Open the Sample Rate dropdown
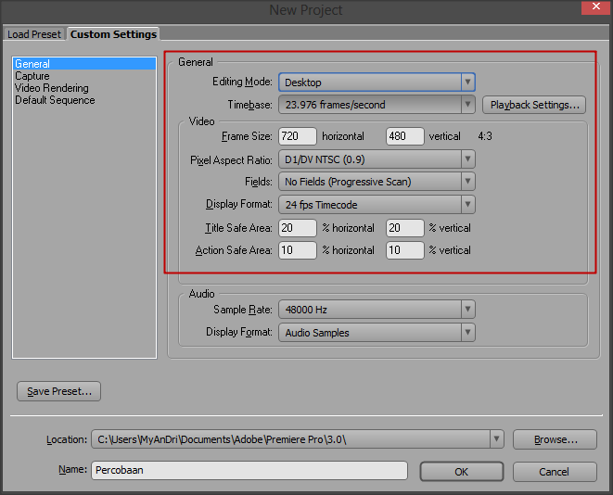 (x=377, y=310)
